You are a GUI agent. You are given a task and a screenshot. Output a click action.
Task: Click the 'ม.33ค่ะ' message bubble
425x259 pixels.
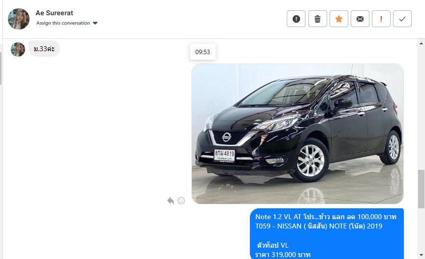coord(44,49)
